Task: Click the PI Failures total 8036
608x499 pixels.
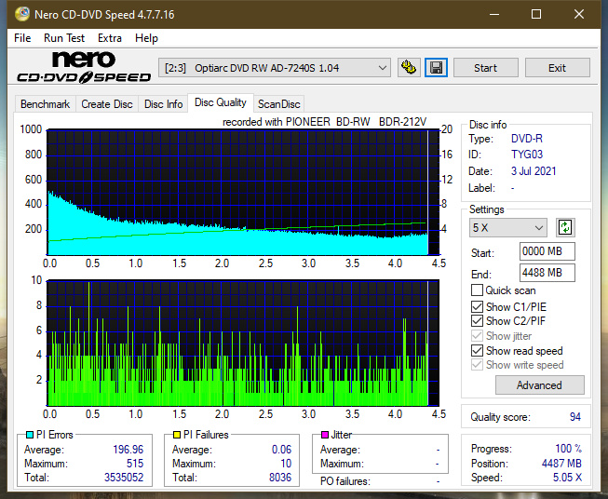Action: (x=280, y=478)
